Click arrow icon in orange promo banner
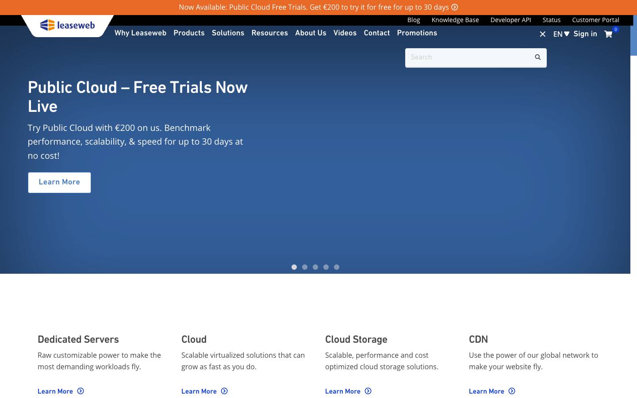 [x=455, y=7]
